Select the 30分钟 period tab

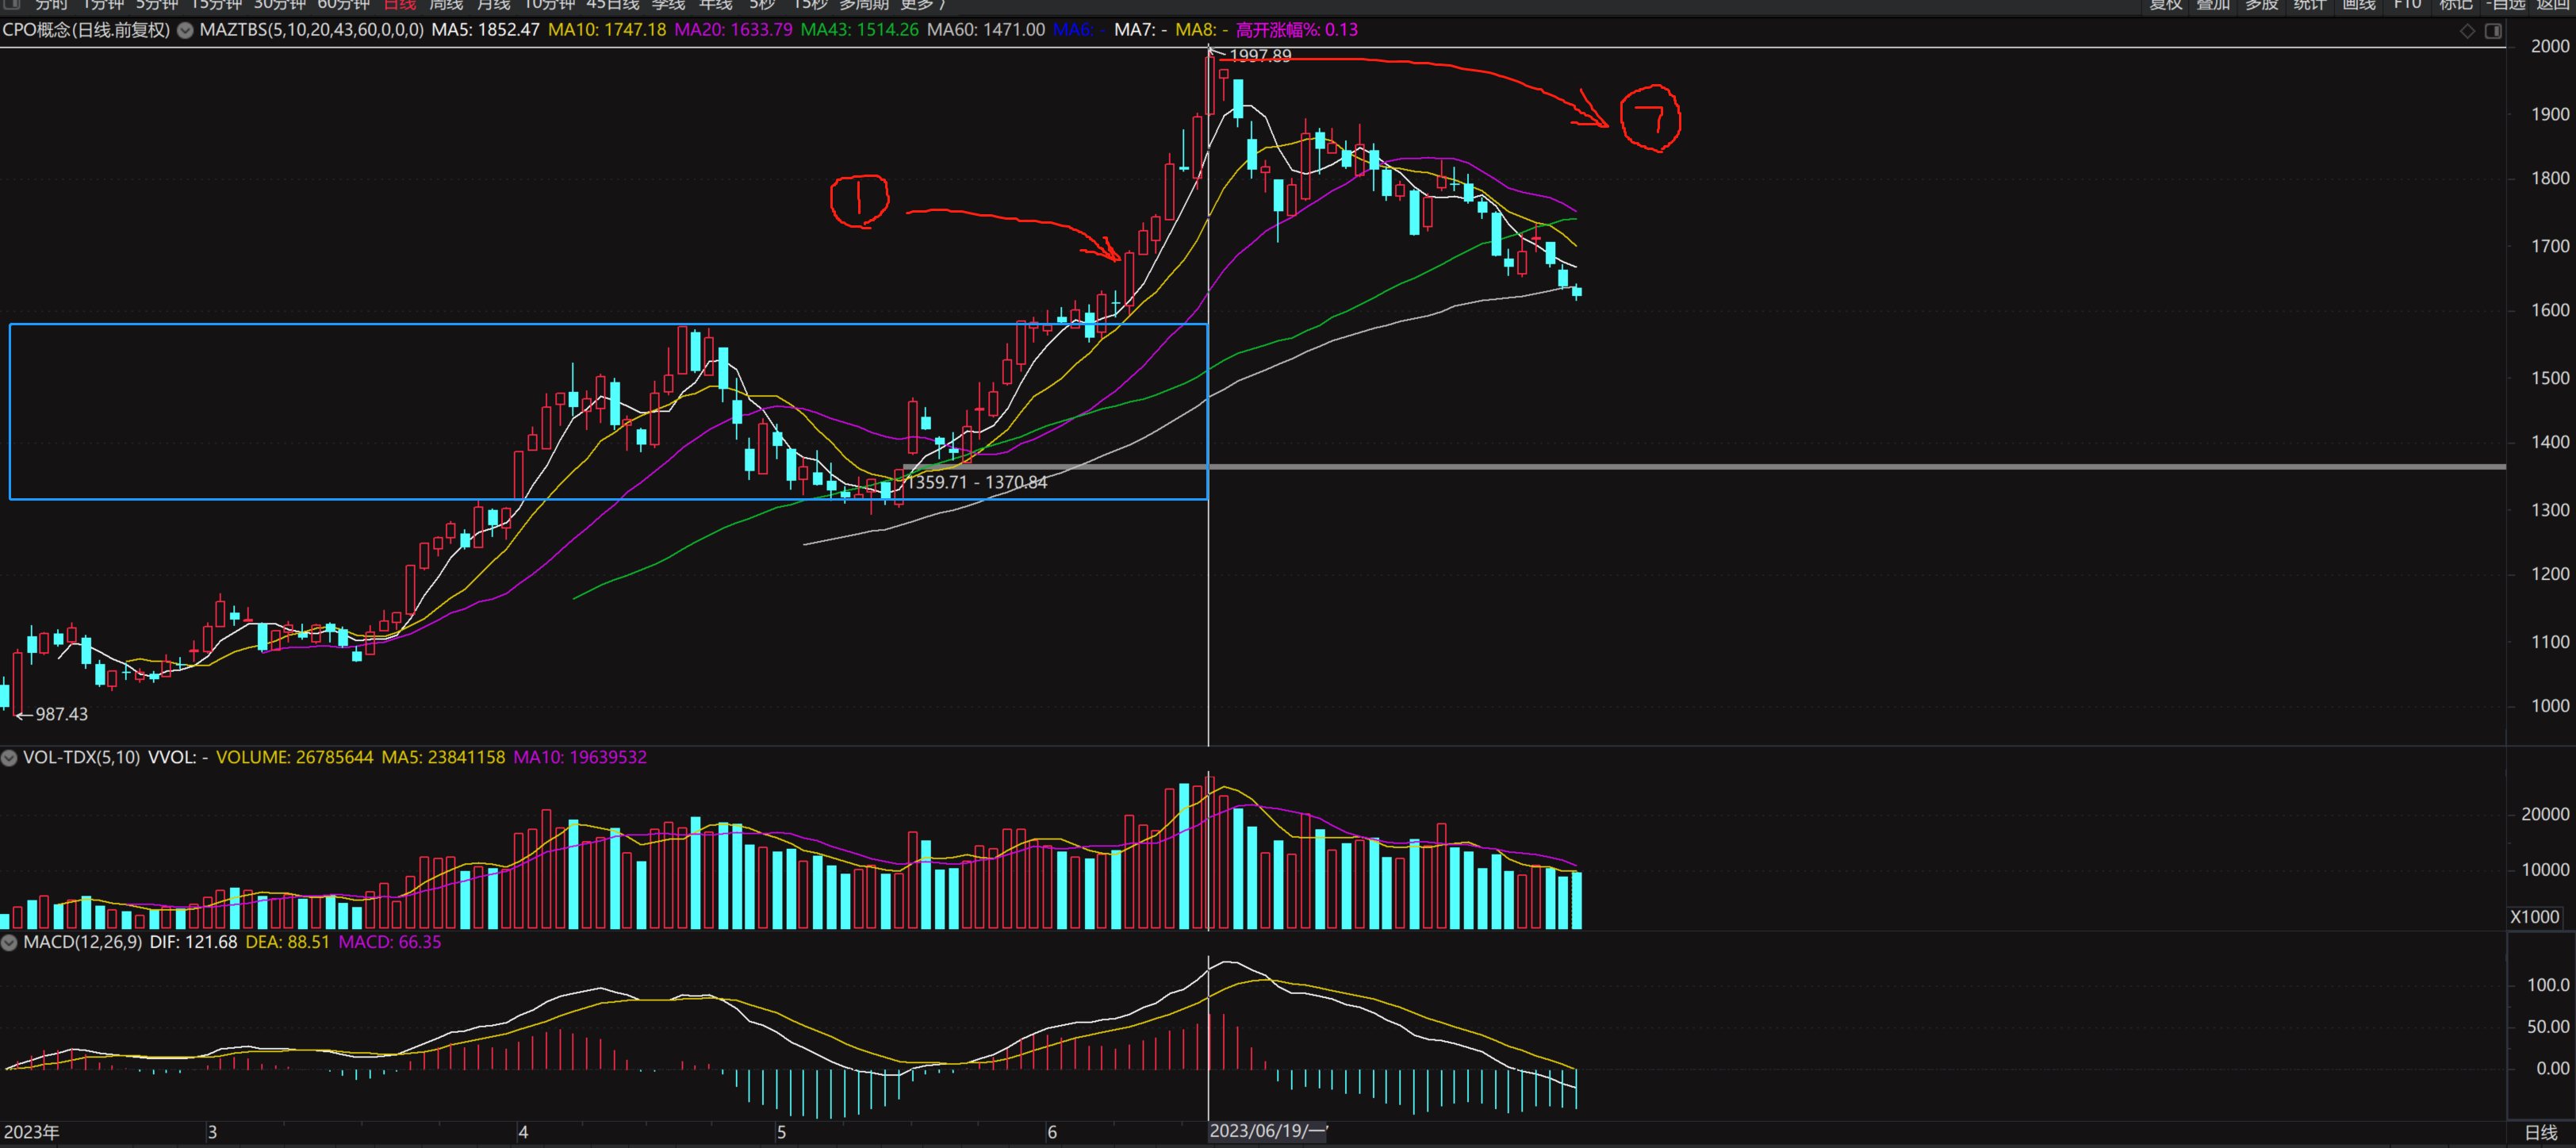pos(279,5)
